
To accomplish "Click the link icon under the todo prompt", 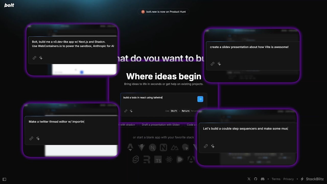I will point(126,111).
